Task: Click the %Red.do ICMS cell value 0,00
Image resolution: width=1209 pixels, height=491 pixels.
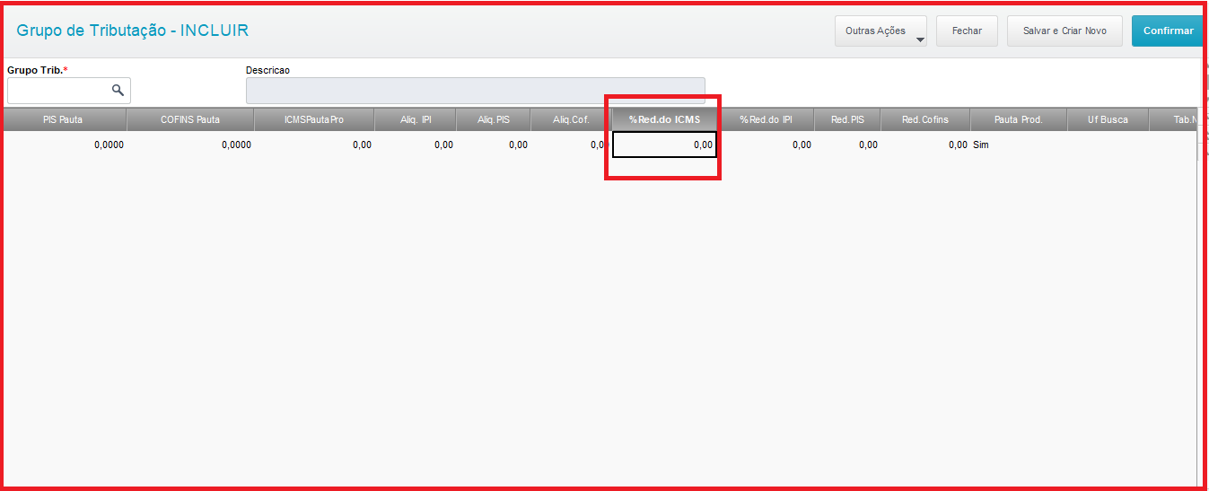Action: (665, 145)
